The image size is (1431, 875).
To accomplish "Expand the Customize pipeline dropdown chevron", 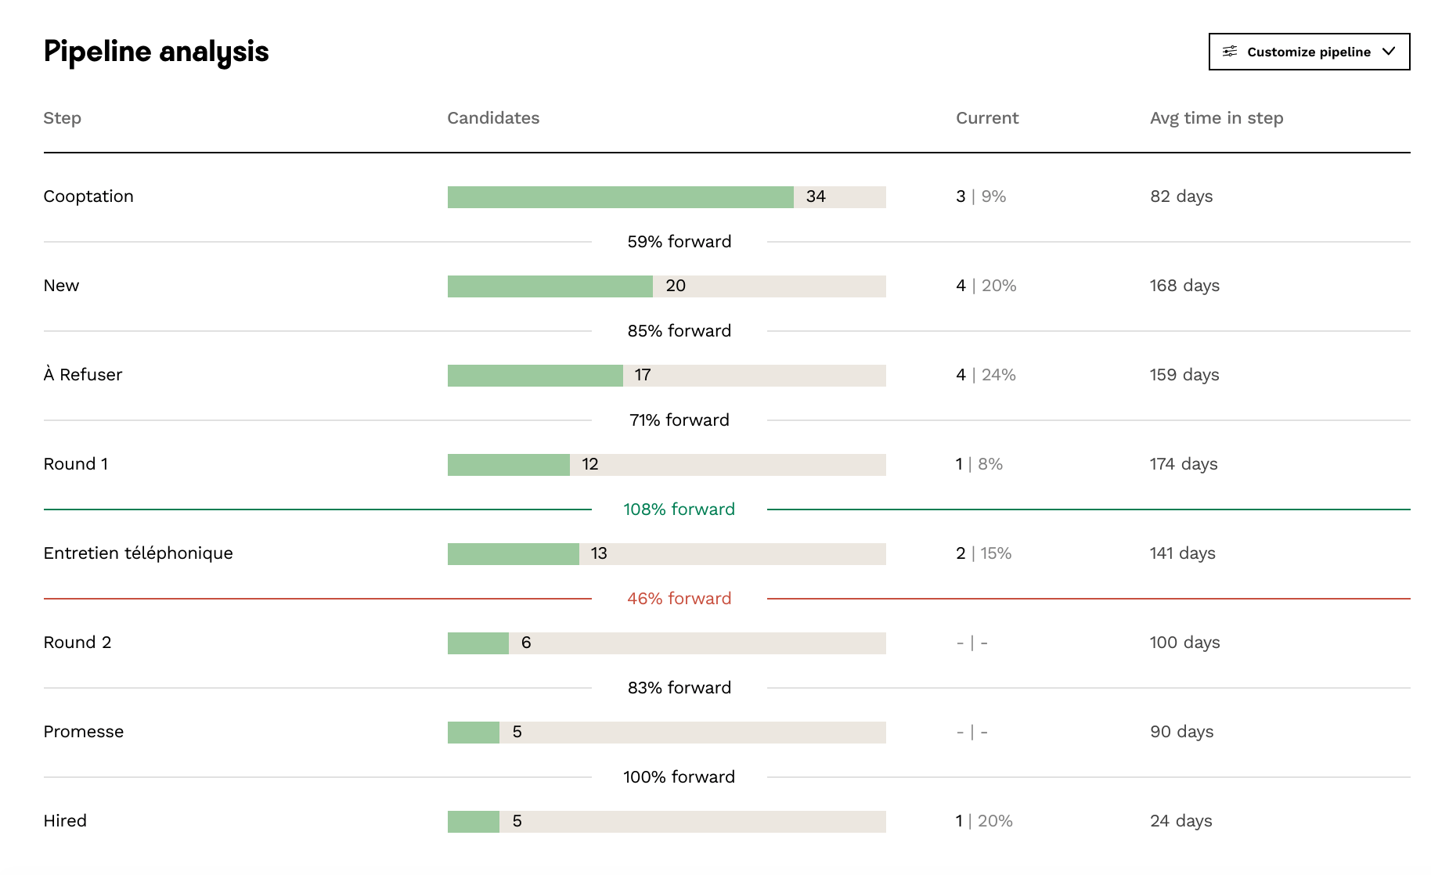I will (x=1390, y=52).
